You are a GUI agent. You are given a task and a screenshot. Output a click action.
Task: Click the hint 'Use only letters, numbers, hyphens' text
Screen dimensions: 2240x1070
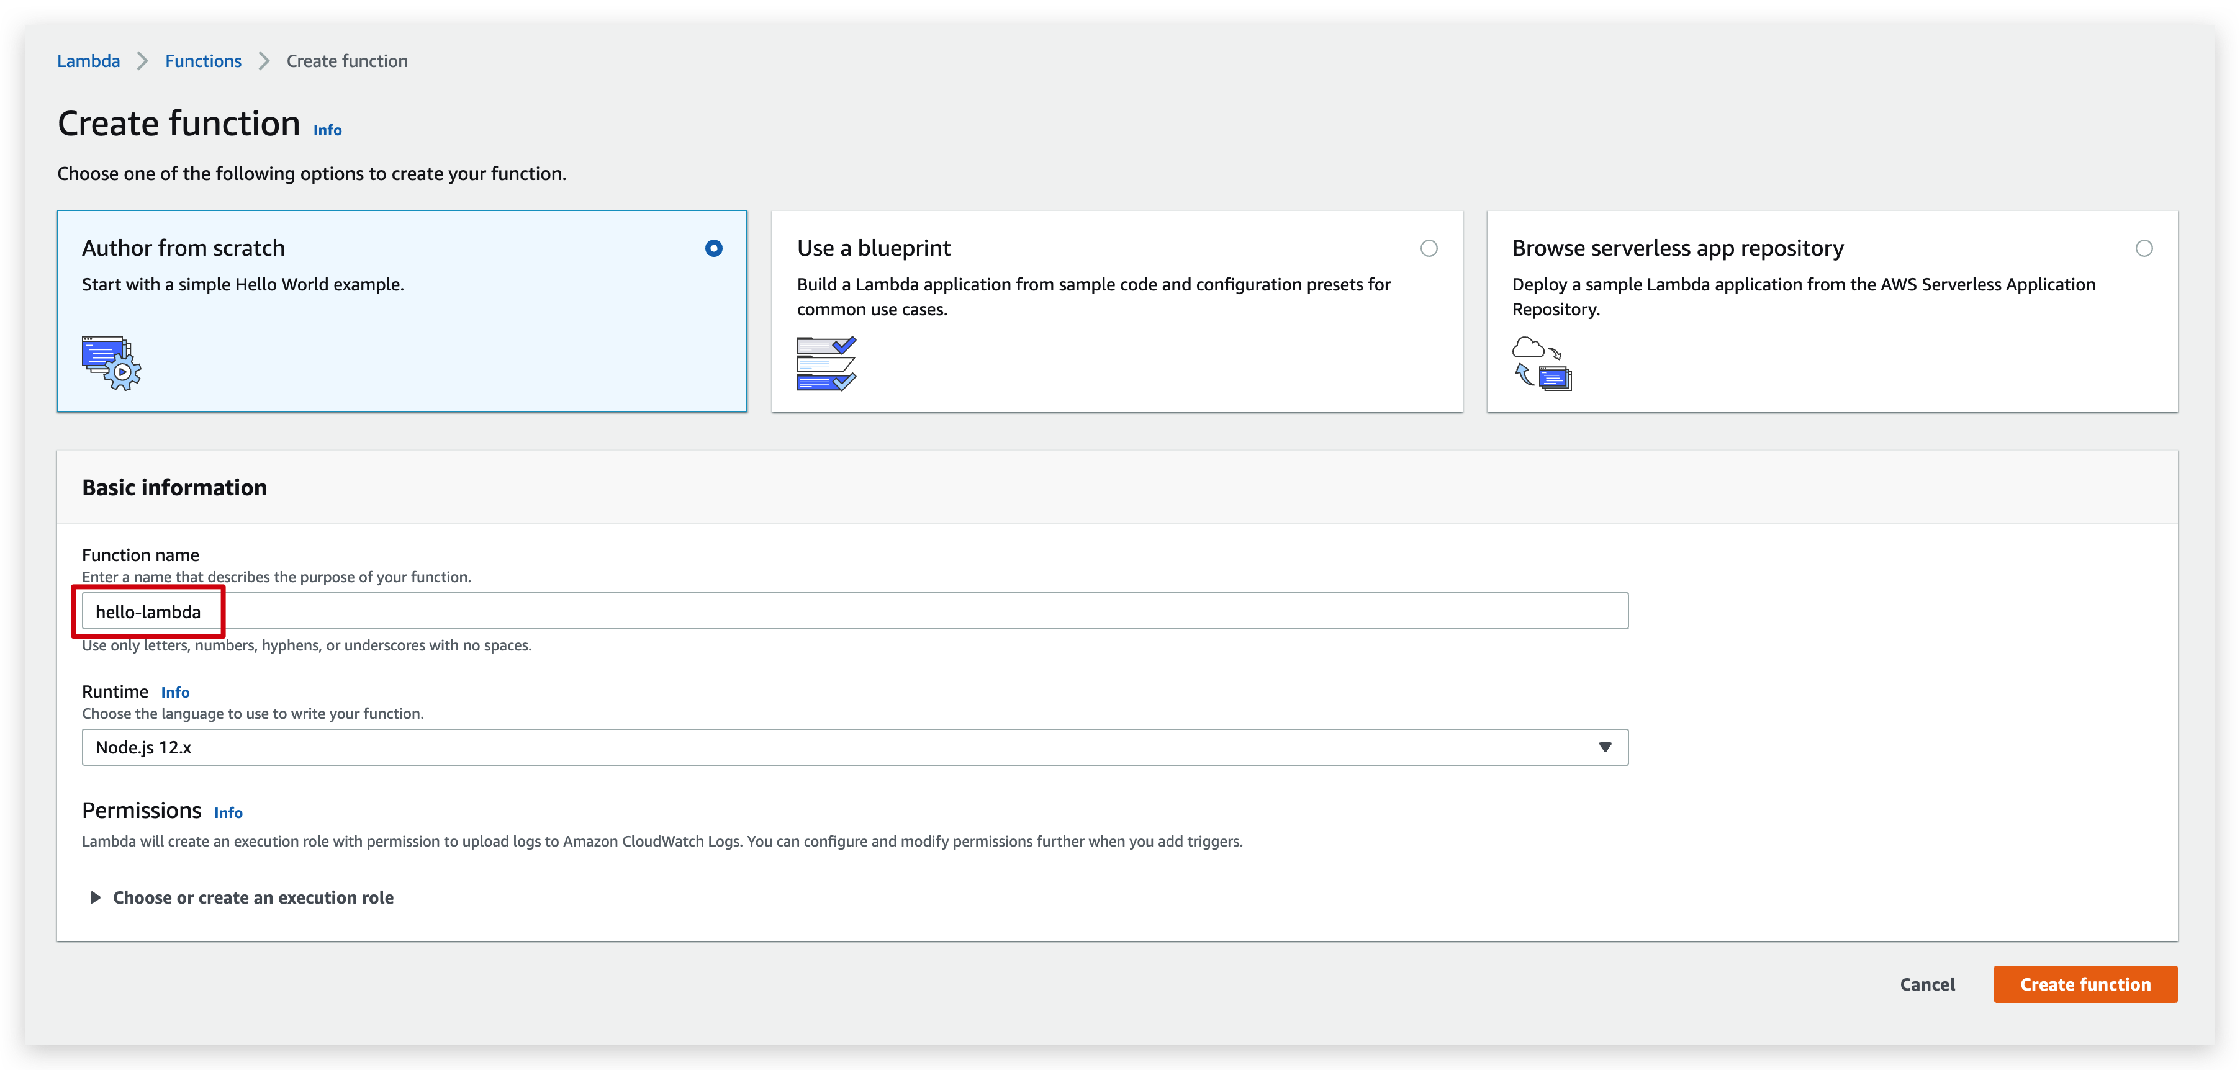(x=306, y=646)
